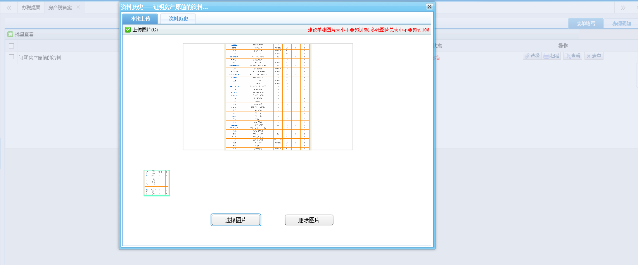Click the 扫描 scanner button
This screenshot has width=638, height=265.
[x=552, y=56]
